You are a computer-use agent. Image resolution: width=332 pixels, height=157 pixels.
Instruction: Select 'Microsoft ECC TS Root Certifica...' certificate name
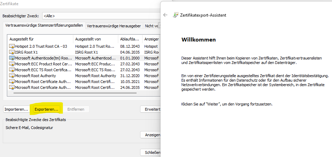pos(43,70)
